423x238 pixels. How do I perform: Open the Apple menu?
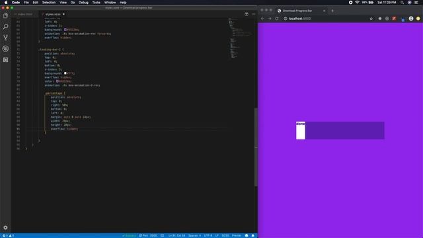click(6, 3)
